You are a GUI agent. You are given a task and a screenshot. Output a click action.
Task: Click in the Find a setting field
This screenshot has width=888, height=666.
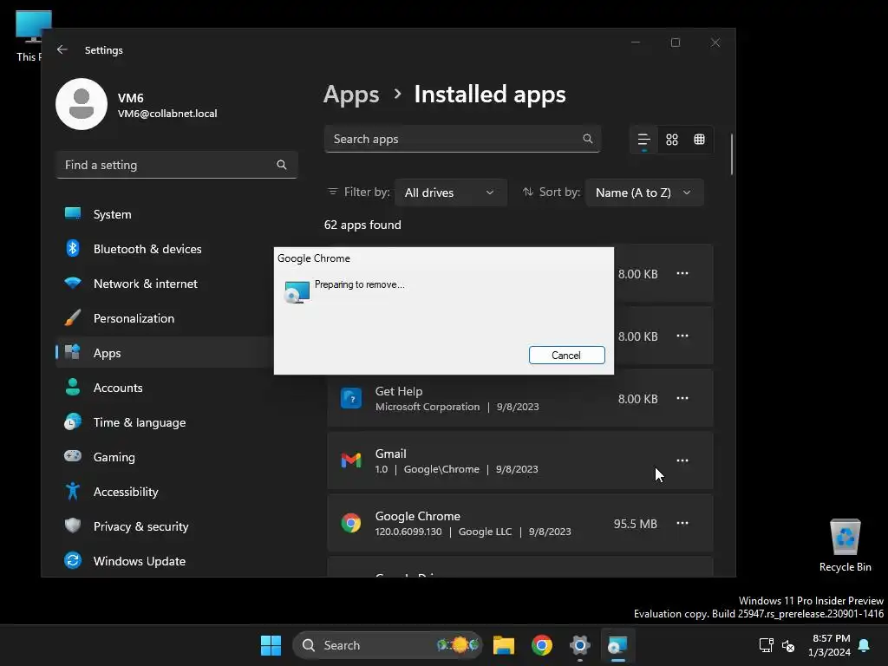tap(177, 165)
